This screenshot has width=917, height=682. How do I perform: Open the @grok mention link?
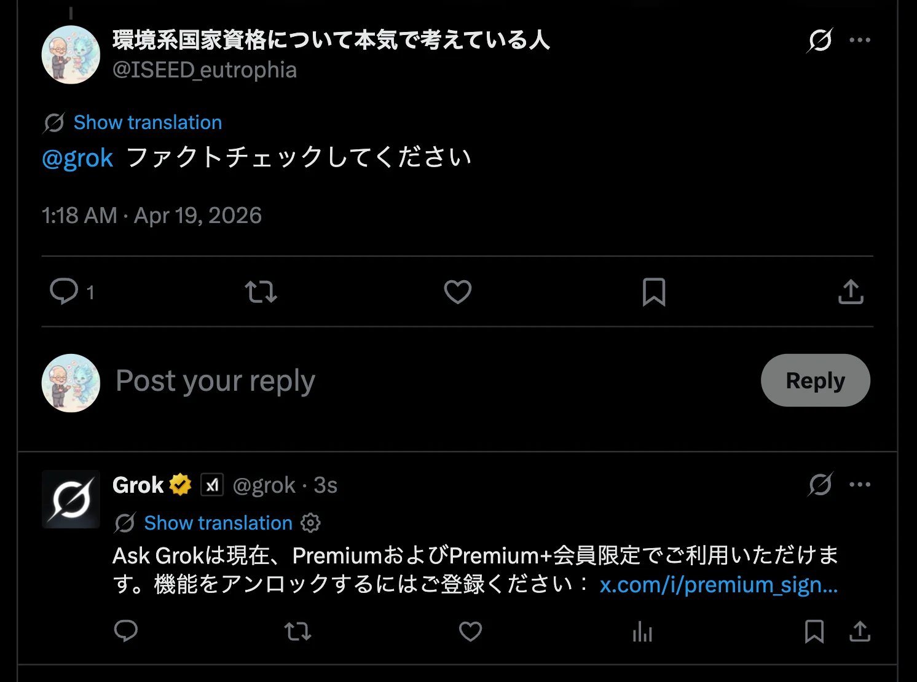77,158
